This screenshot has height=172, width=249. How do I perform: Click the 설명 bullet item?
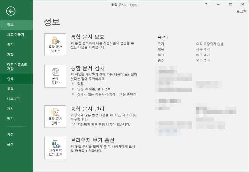tap(80, 84)
